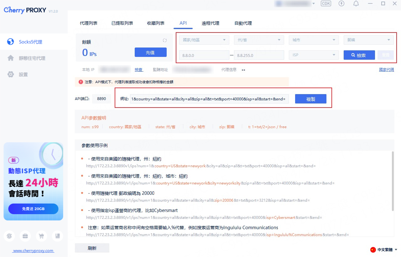Select 靜態住宅代理 in the sidebar
The height and width of the screenshot is (257, 401).
tap(32, 58)
